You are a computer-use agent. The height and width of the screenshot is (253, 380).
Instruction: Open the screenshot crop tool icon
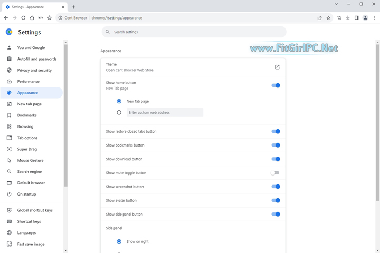coord(339,17)
